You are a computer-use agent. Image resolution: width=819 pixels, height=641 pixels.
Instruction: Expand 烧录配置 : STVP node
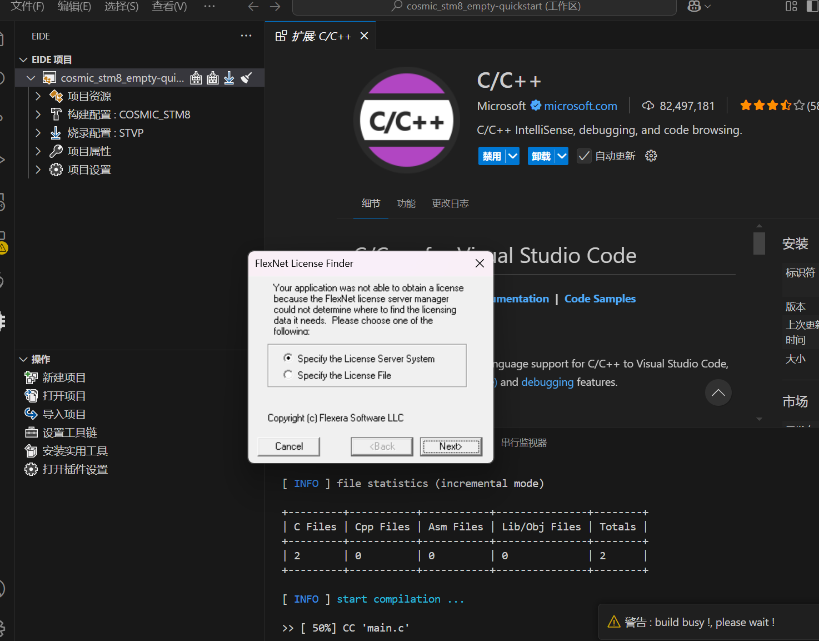pyautogui.click(x=38, y=133)
